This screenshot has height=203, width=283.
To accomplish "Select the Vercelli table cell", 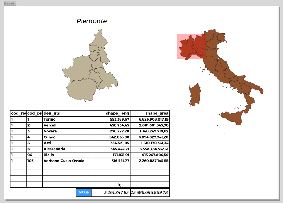I will 50,125.
